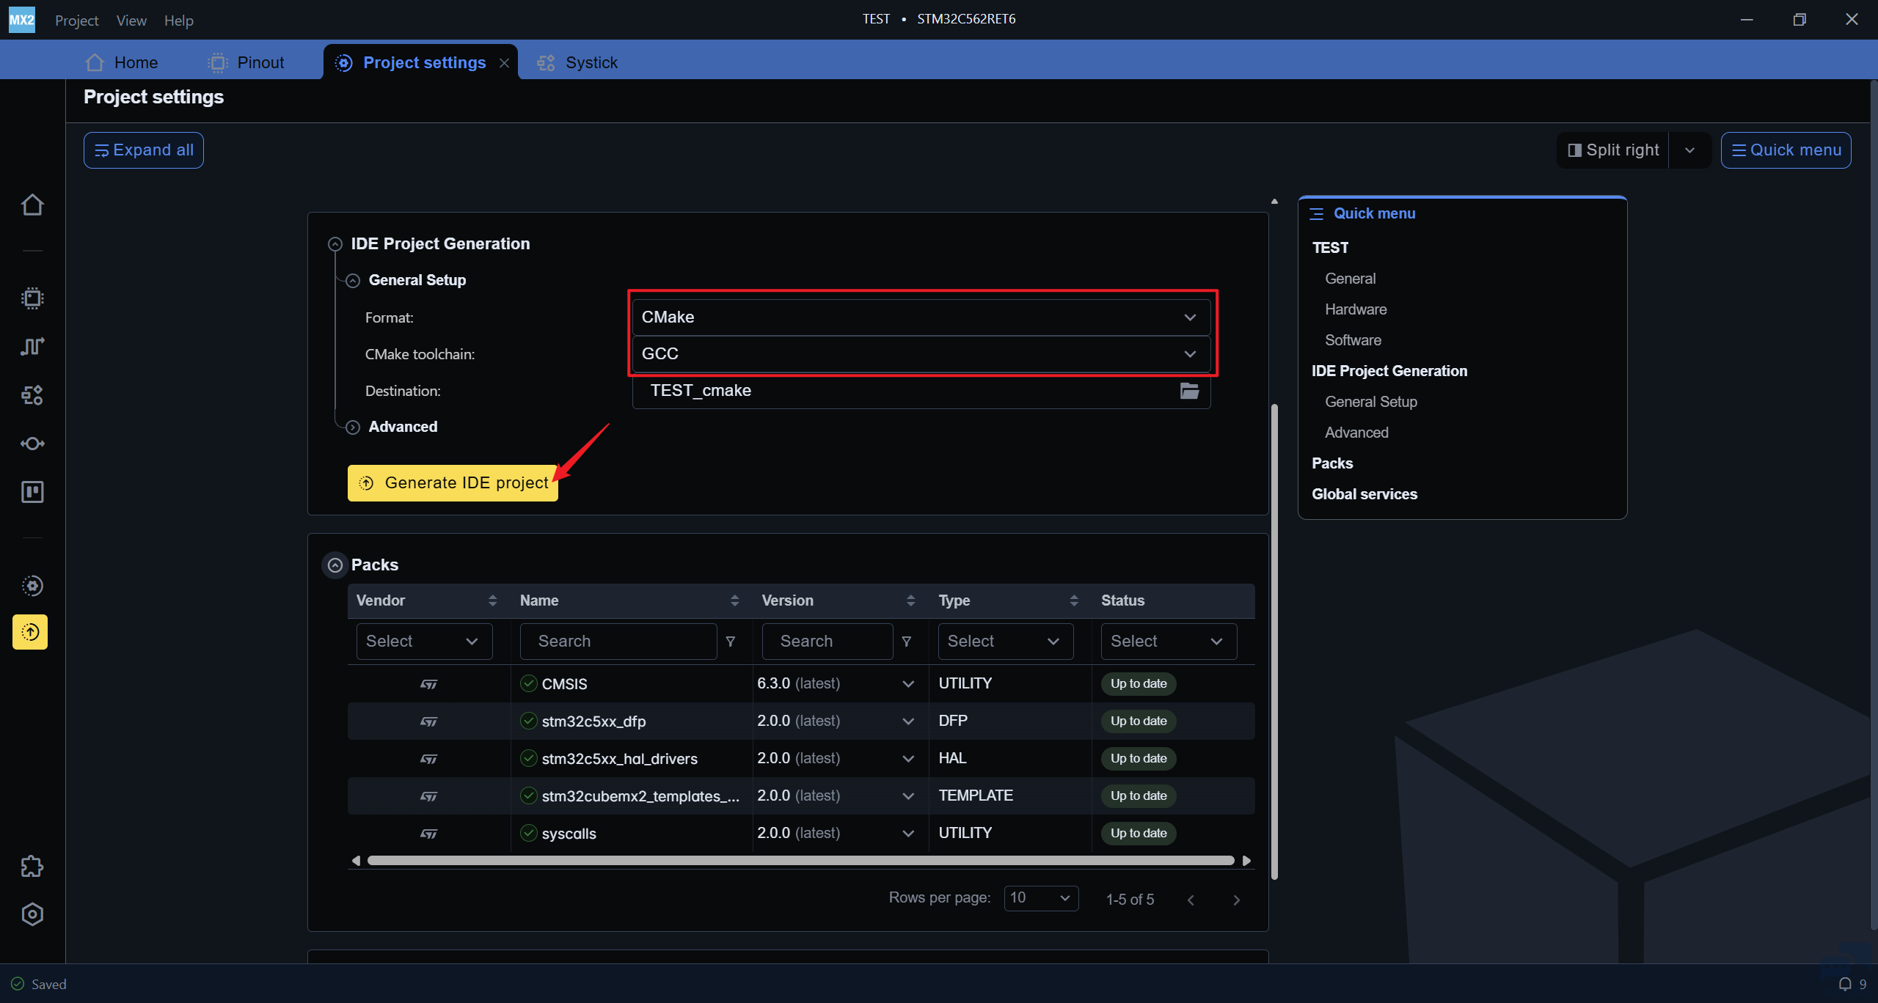Screen dimensions: 1878x1003
Task: Switch to the Home tab
Action: coord(121,62)
